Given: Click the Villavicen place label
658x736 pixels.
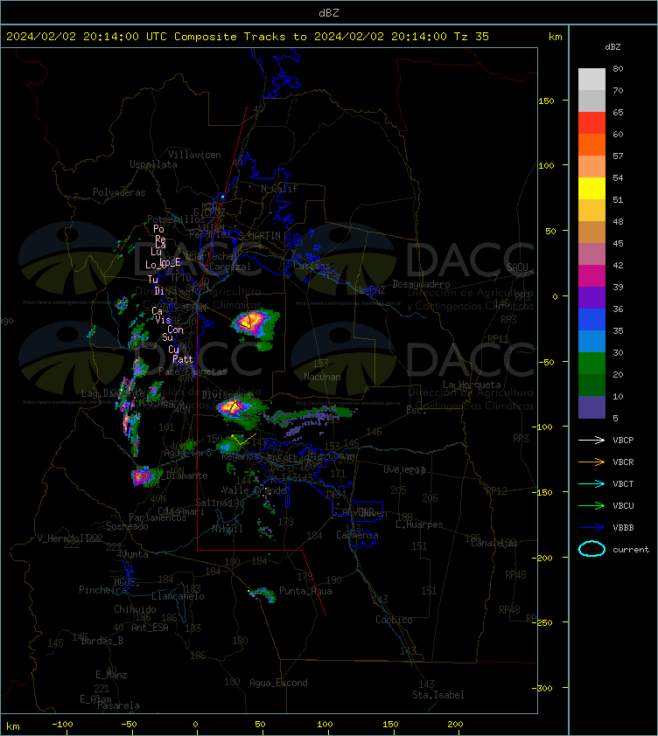Looking at the screenshot, I should click(194, 155).
